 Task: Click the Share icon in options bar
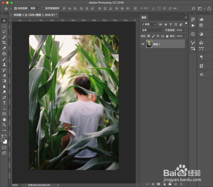click(x=209, y=9)
